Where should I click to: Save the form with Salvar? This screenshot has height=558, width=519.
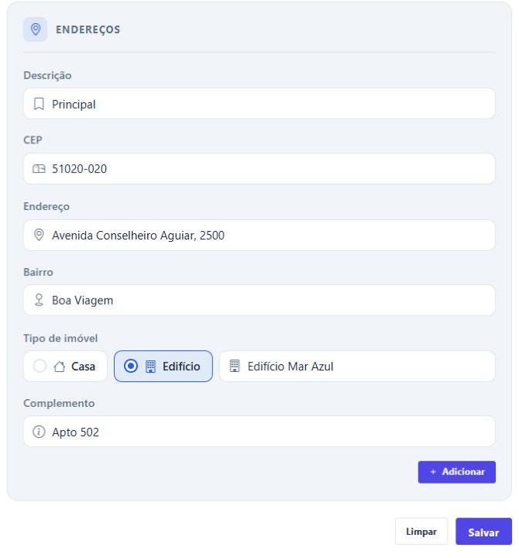(x=483, y=532)
